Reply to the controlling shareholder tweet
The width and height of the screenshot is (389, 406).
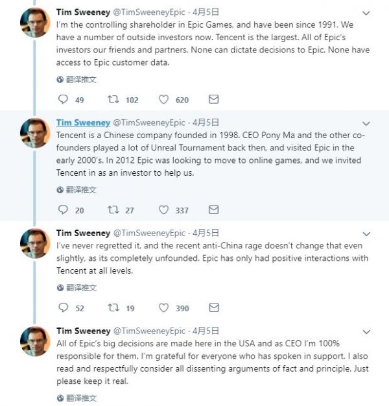tap(64, 100)
